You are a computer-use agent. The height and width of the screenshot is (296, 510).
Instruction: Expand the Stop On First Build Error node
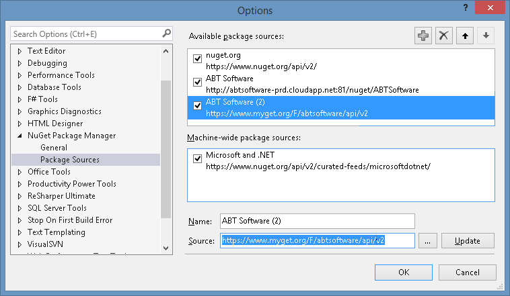point(20,220)
